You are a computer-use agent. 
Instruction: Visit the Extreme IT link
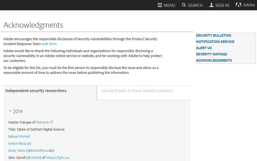45,122
